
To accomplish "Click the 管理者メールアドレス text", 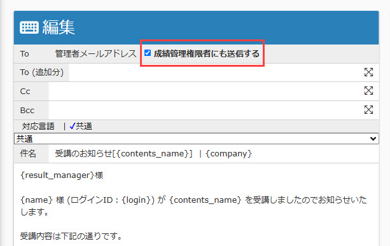I will [x=96, y=53].
